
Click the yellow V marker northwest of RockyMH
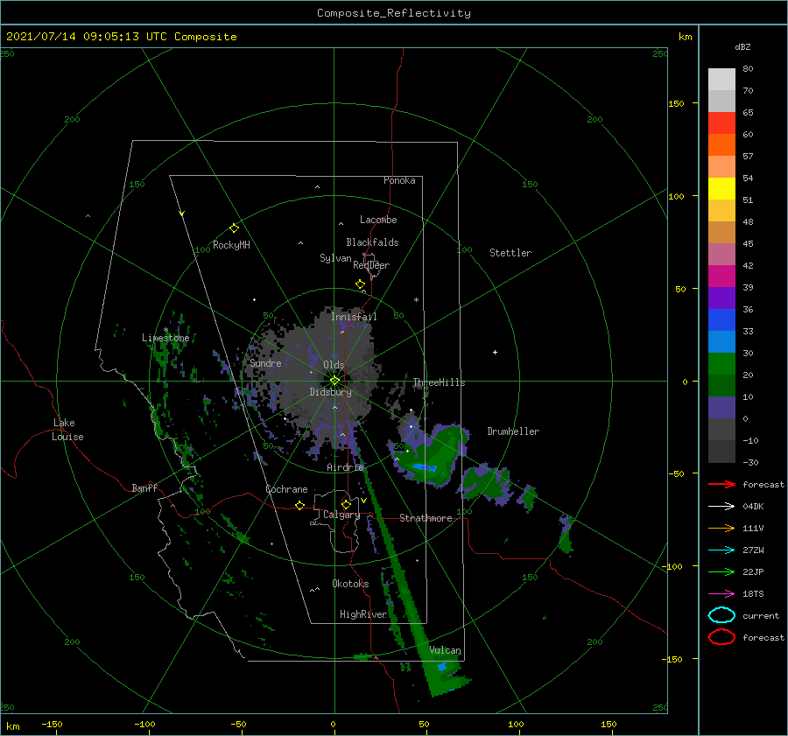(182, 214)
